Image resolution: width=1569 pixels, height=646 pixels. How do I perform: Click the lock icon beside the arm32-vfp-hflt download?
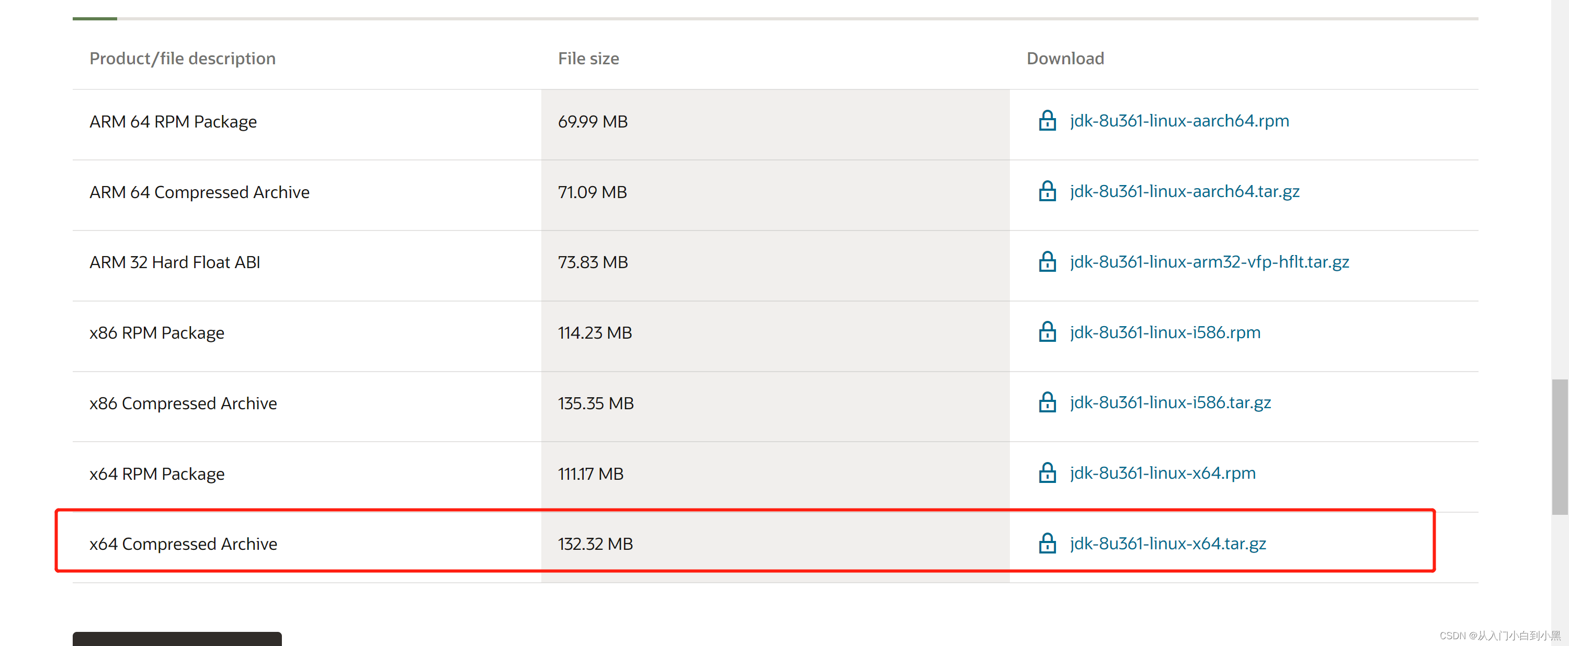click(1047, 262)
